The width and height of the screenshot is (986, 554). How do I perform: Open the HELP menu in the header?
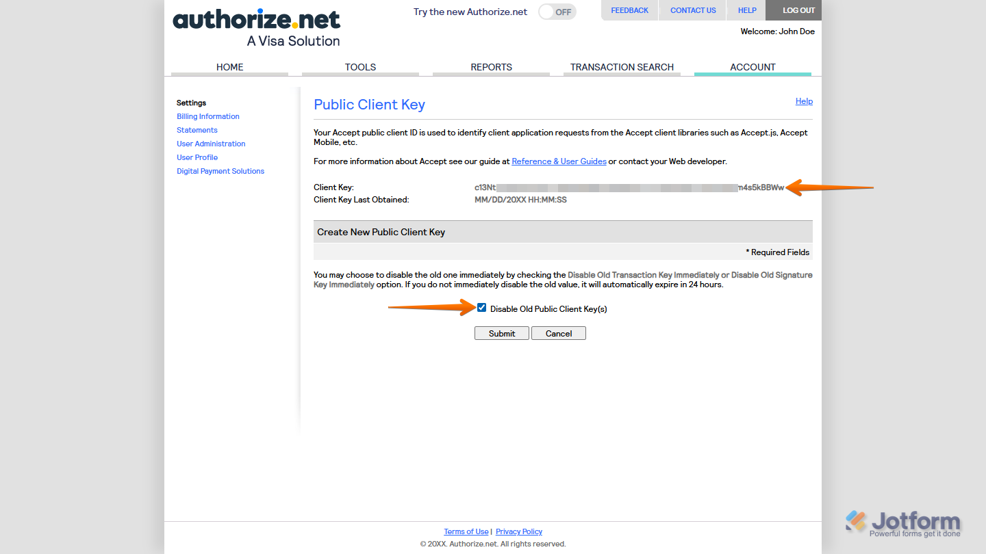[x=746, y=10]
